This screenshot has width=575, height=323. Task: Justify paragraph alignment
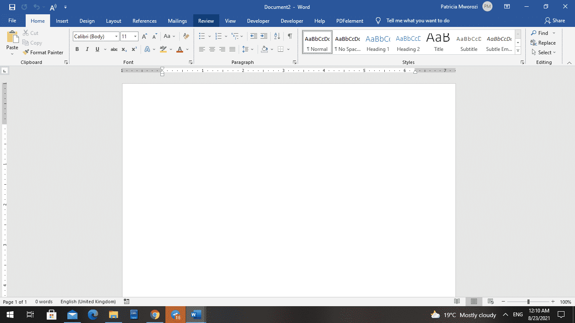click(x=232, y=49)
